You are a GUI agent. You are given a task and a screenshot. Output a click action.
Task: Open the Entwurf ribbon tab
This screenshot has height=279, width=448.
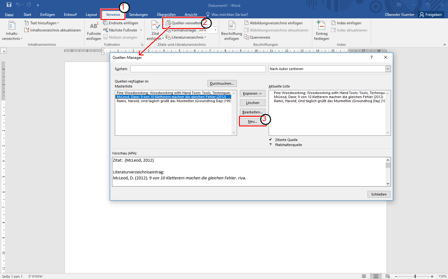[x=70, y=15]
